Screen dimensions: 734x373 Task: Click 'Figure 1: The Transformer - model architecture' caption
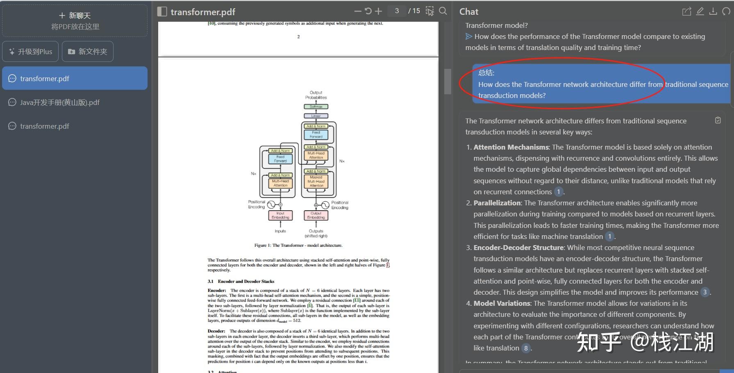pos(298,245)
